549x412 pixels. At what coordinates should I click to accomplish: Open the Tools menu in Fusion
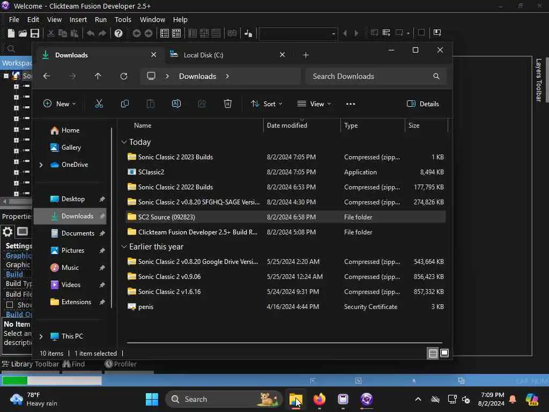(x=123, y=20)
